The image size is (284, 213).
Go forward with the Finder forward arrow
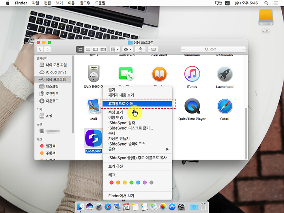coord(47,49)
